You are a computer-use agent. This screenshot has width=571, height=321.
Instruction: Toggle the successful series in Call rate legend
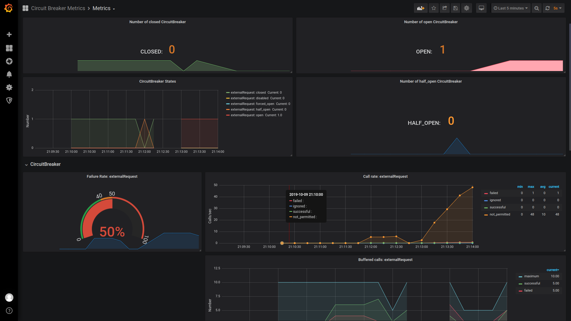(x=498, y=207)
